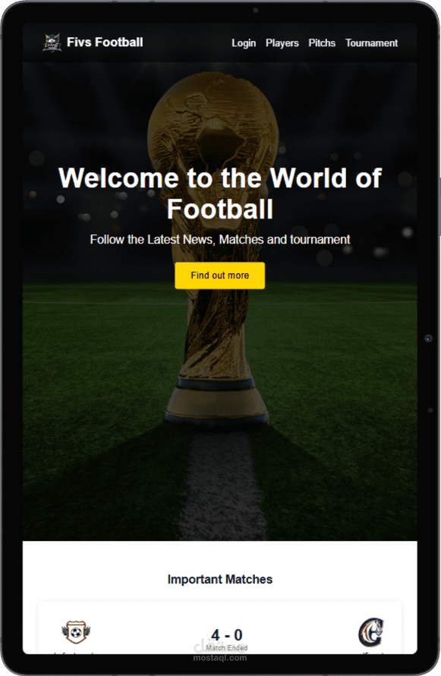The image size is (441, 676).
Task: Select the winged soccer shield team logo
Action: coord(76,633)
